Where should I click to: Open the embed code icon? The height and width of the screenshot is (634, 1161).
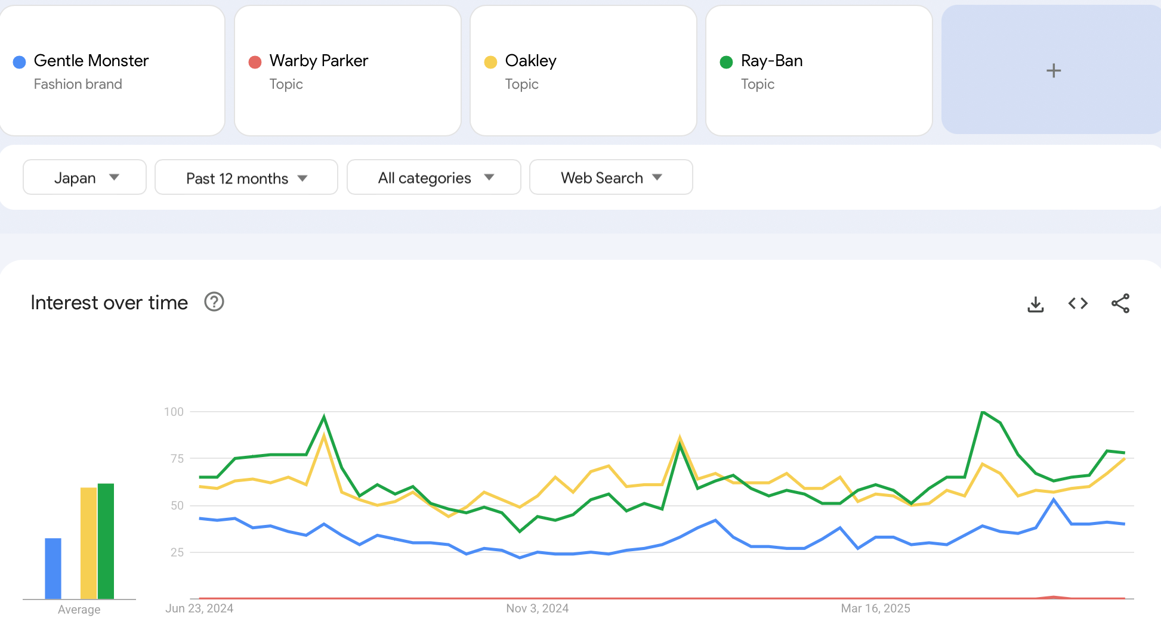pyautogui.click(x=1078, y=303)
